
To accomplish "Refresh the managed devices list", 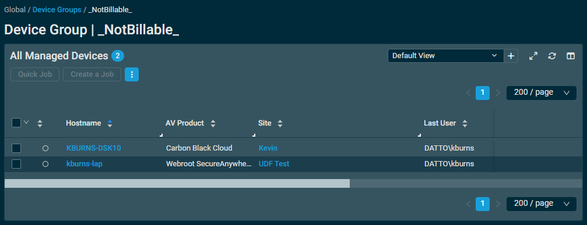I will [x=552, y=56].
